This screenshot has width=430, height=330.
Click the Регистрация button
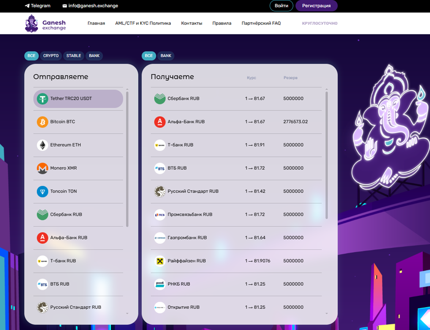tap(317, 6)
